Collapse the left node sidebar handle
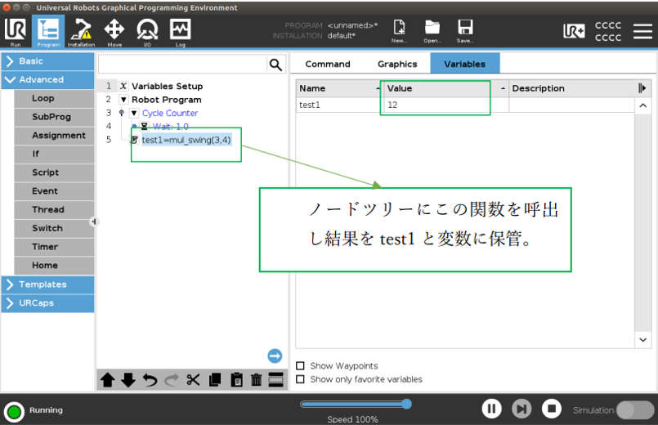 click(x=93, y=221)
